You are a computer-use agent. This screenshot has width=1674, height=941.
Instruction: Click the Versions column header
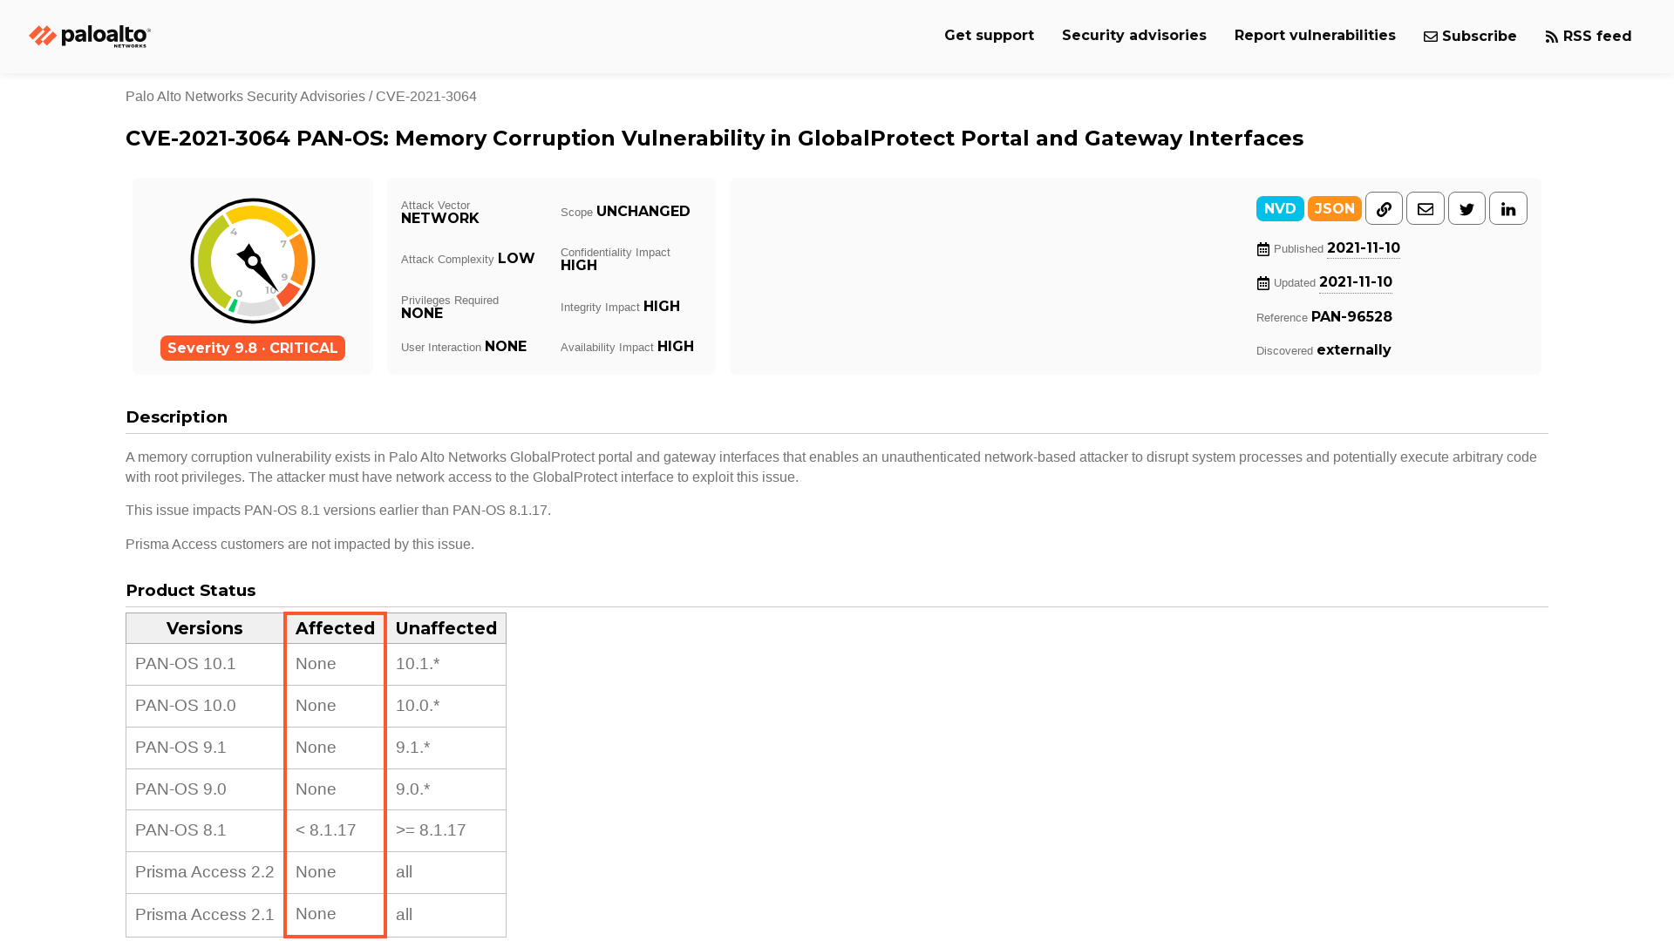(205, 628)
